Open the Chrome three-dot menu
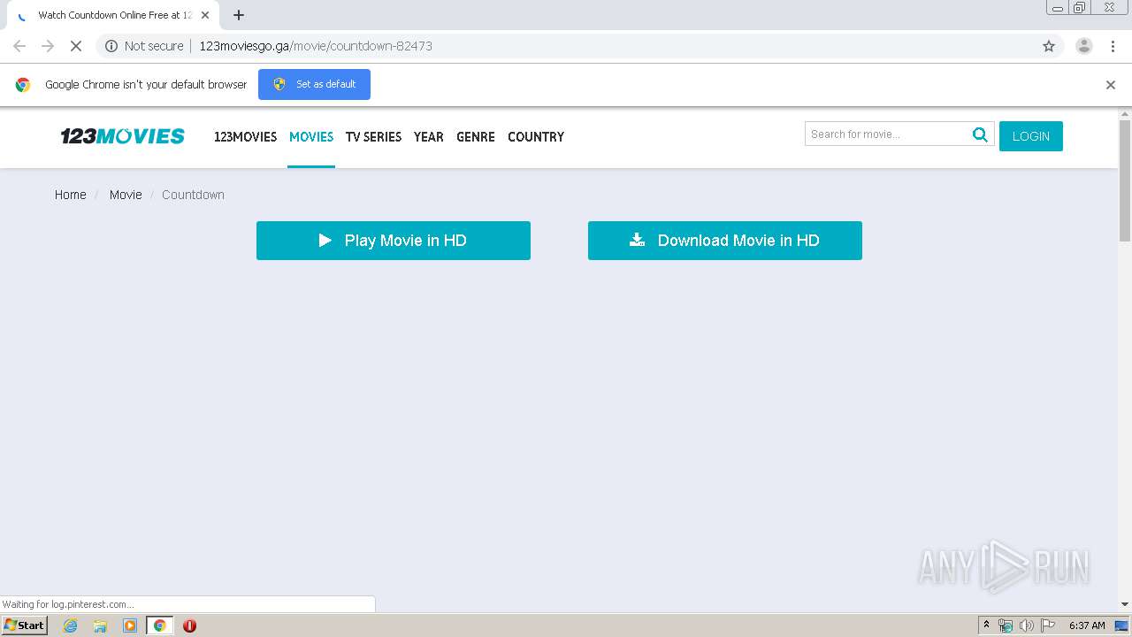Image resolution: width=1132 pixels, height=637 pixels. tap(1113, 46)
